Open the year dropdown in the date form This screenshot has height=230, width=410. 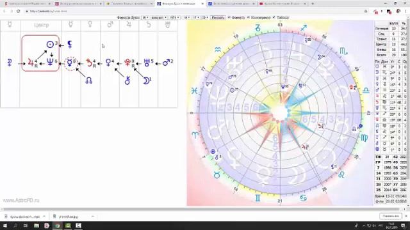(x=174, y=17)
